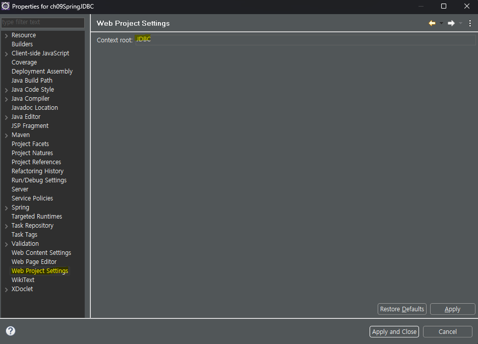478x344 pixels.
Task: Open Project Natures page
Action: (32, 153)
